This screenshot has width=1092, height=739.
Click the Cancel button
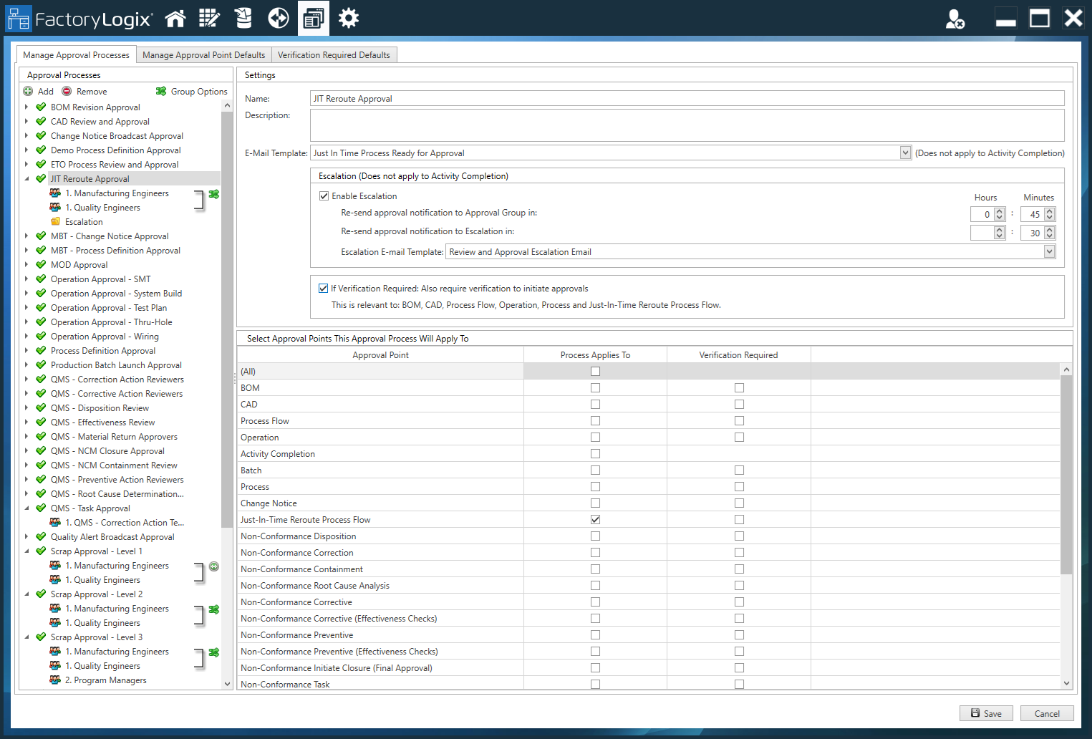[x=1046, y=713]
